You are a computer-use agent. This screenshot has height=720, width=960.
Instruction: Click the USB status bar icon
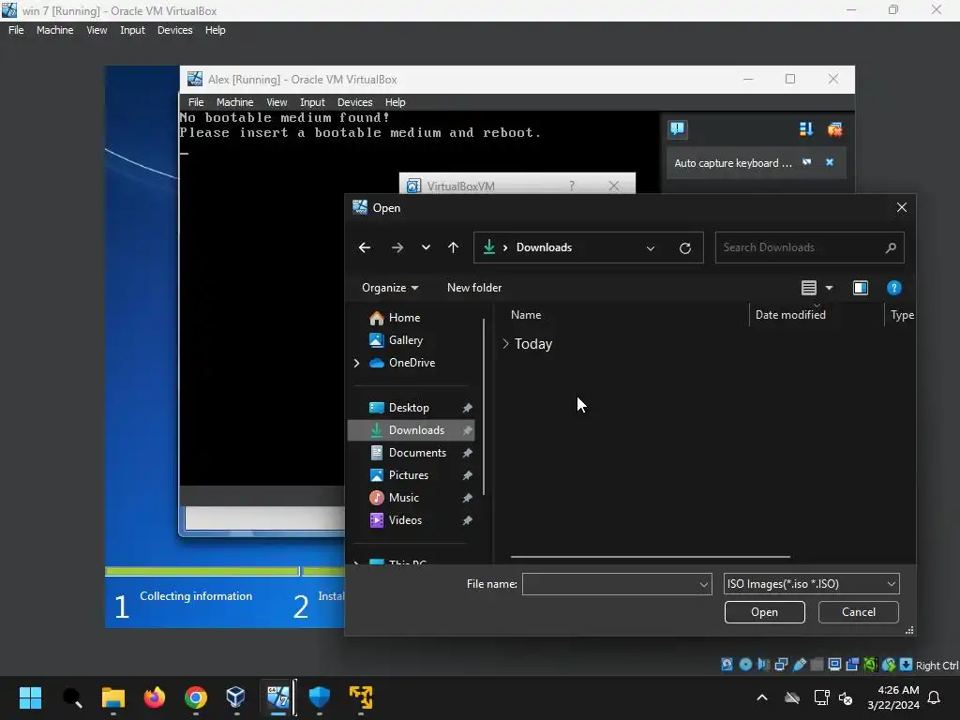pyautogui.click(x=799, y=665)
